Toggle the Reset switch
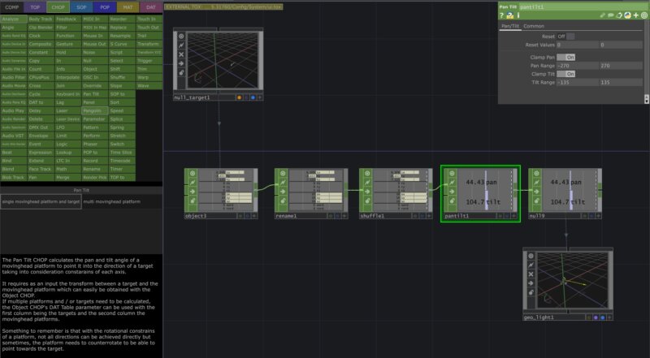This screenshot has width=650, height=358. [570, 37]
